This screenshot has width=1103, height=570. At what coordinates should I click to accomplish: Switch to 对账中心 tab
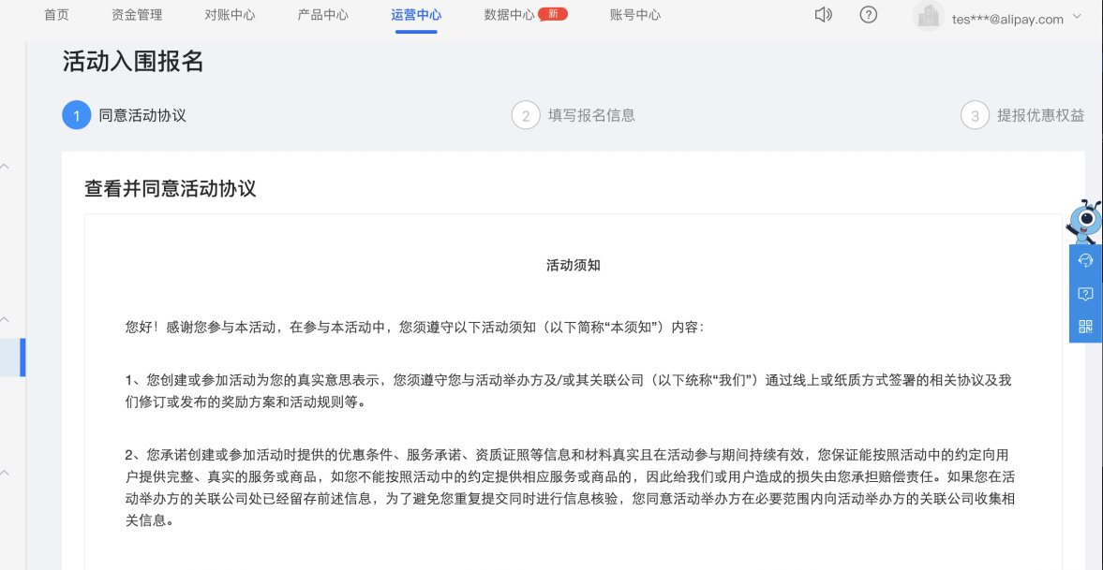(x=230, y=15)
